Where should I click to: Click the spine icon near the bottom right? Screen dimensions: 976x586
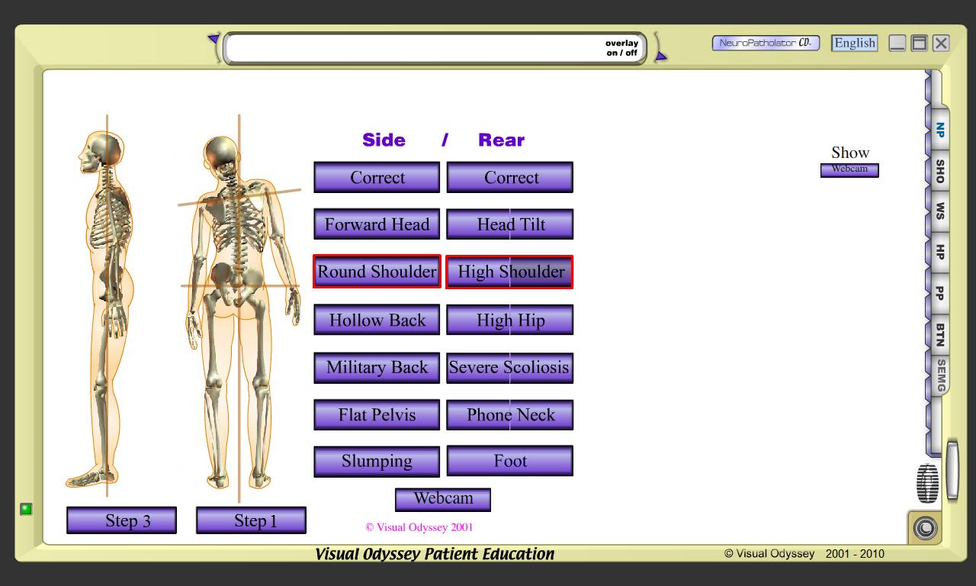(927, 484)
